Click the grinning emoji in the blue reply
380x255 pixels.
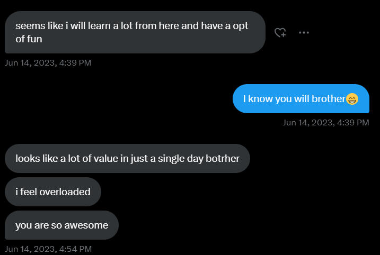(352, 99)
